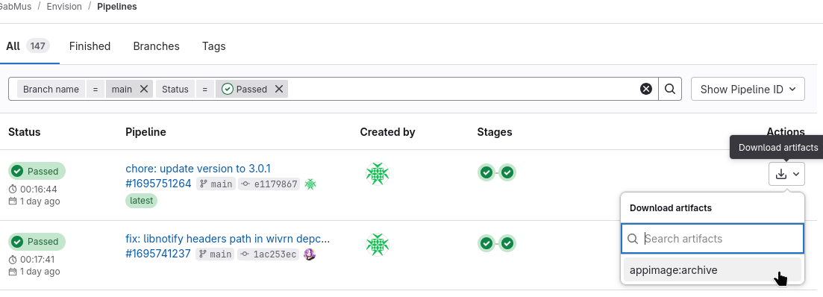Click Passed status badge of pipeline #1695741237
Image resolution: width=823 pixels, height=297 pixels.
tap(37, 241)
